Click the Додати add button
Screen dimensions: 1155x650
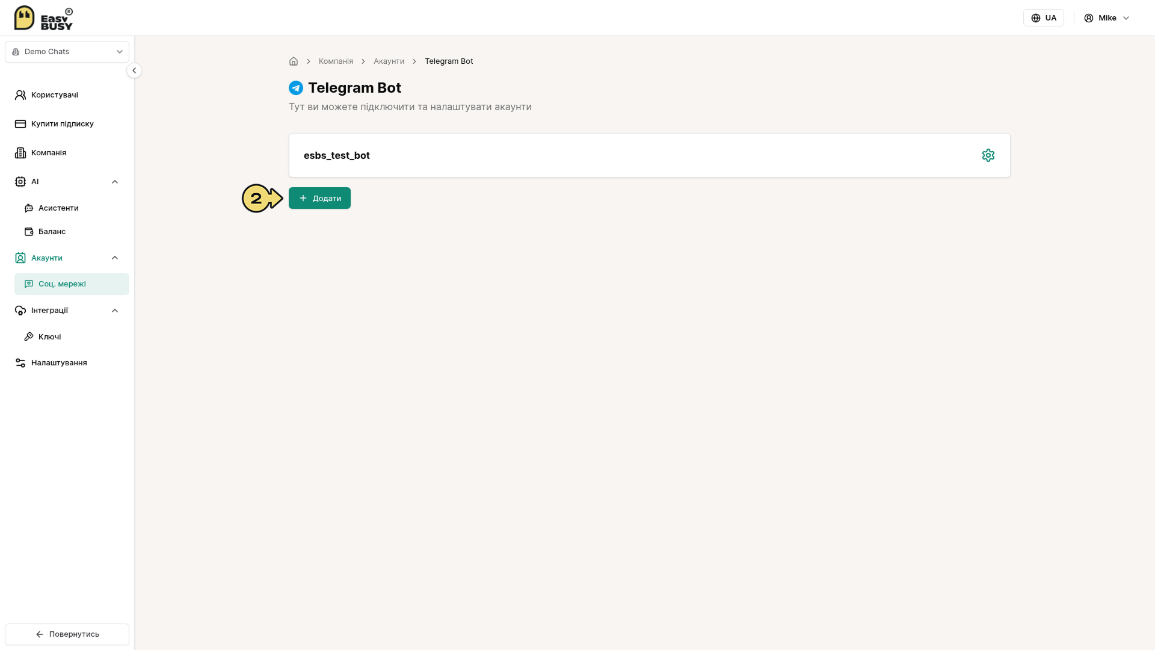pyautogui.click(x=319, y=198)
